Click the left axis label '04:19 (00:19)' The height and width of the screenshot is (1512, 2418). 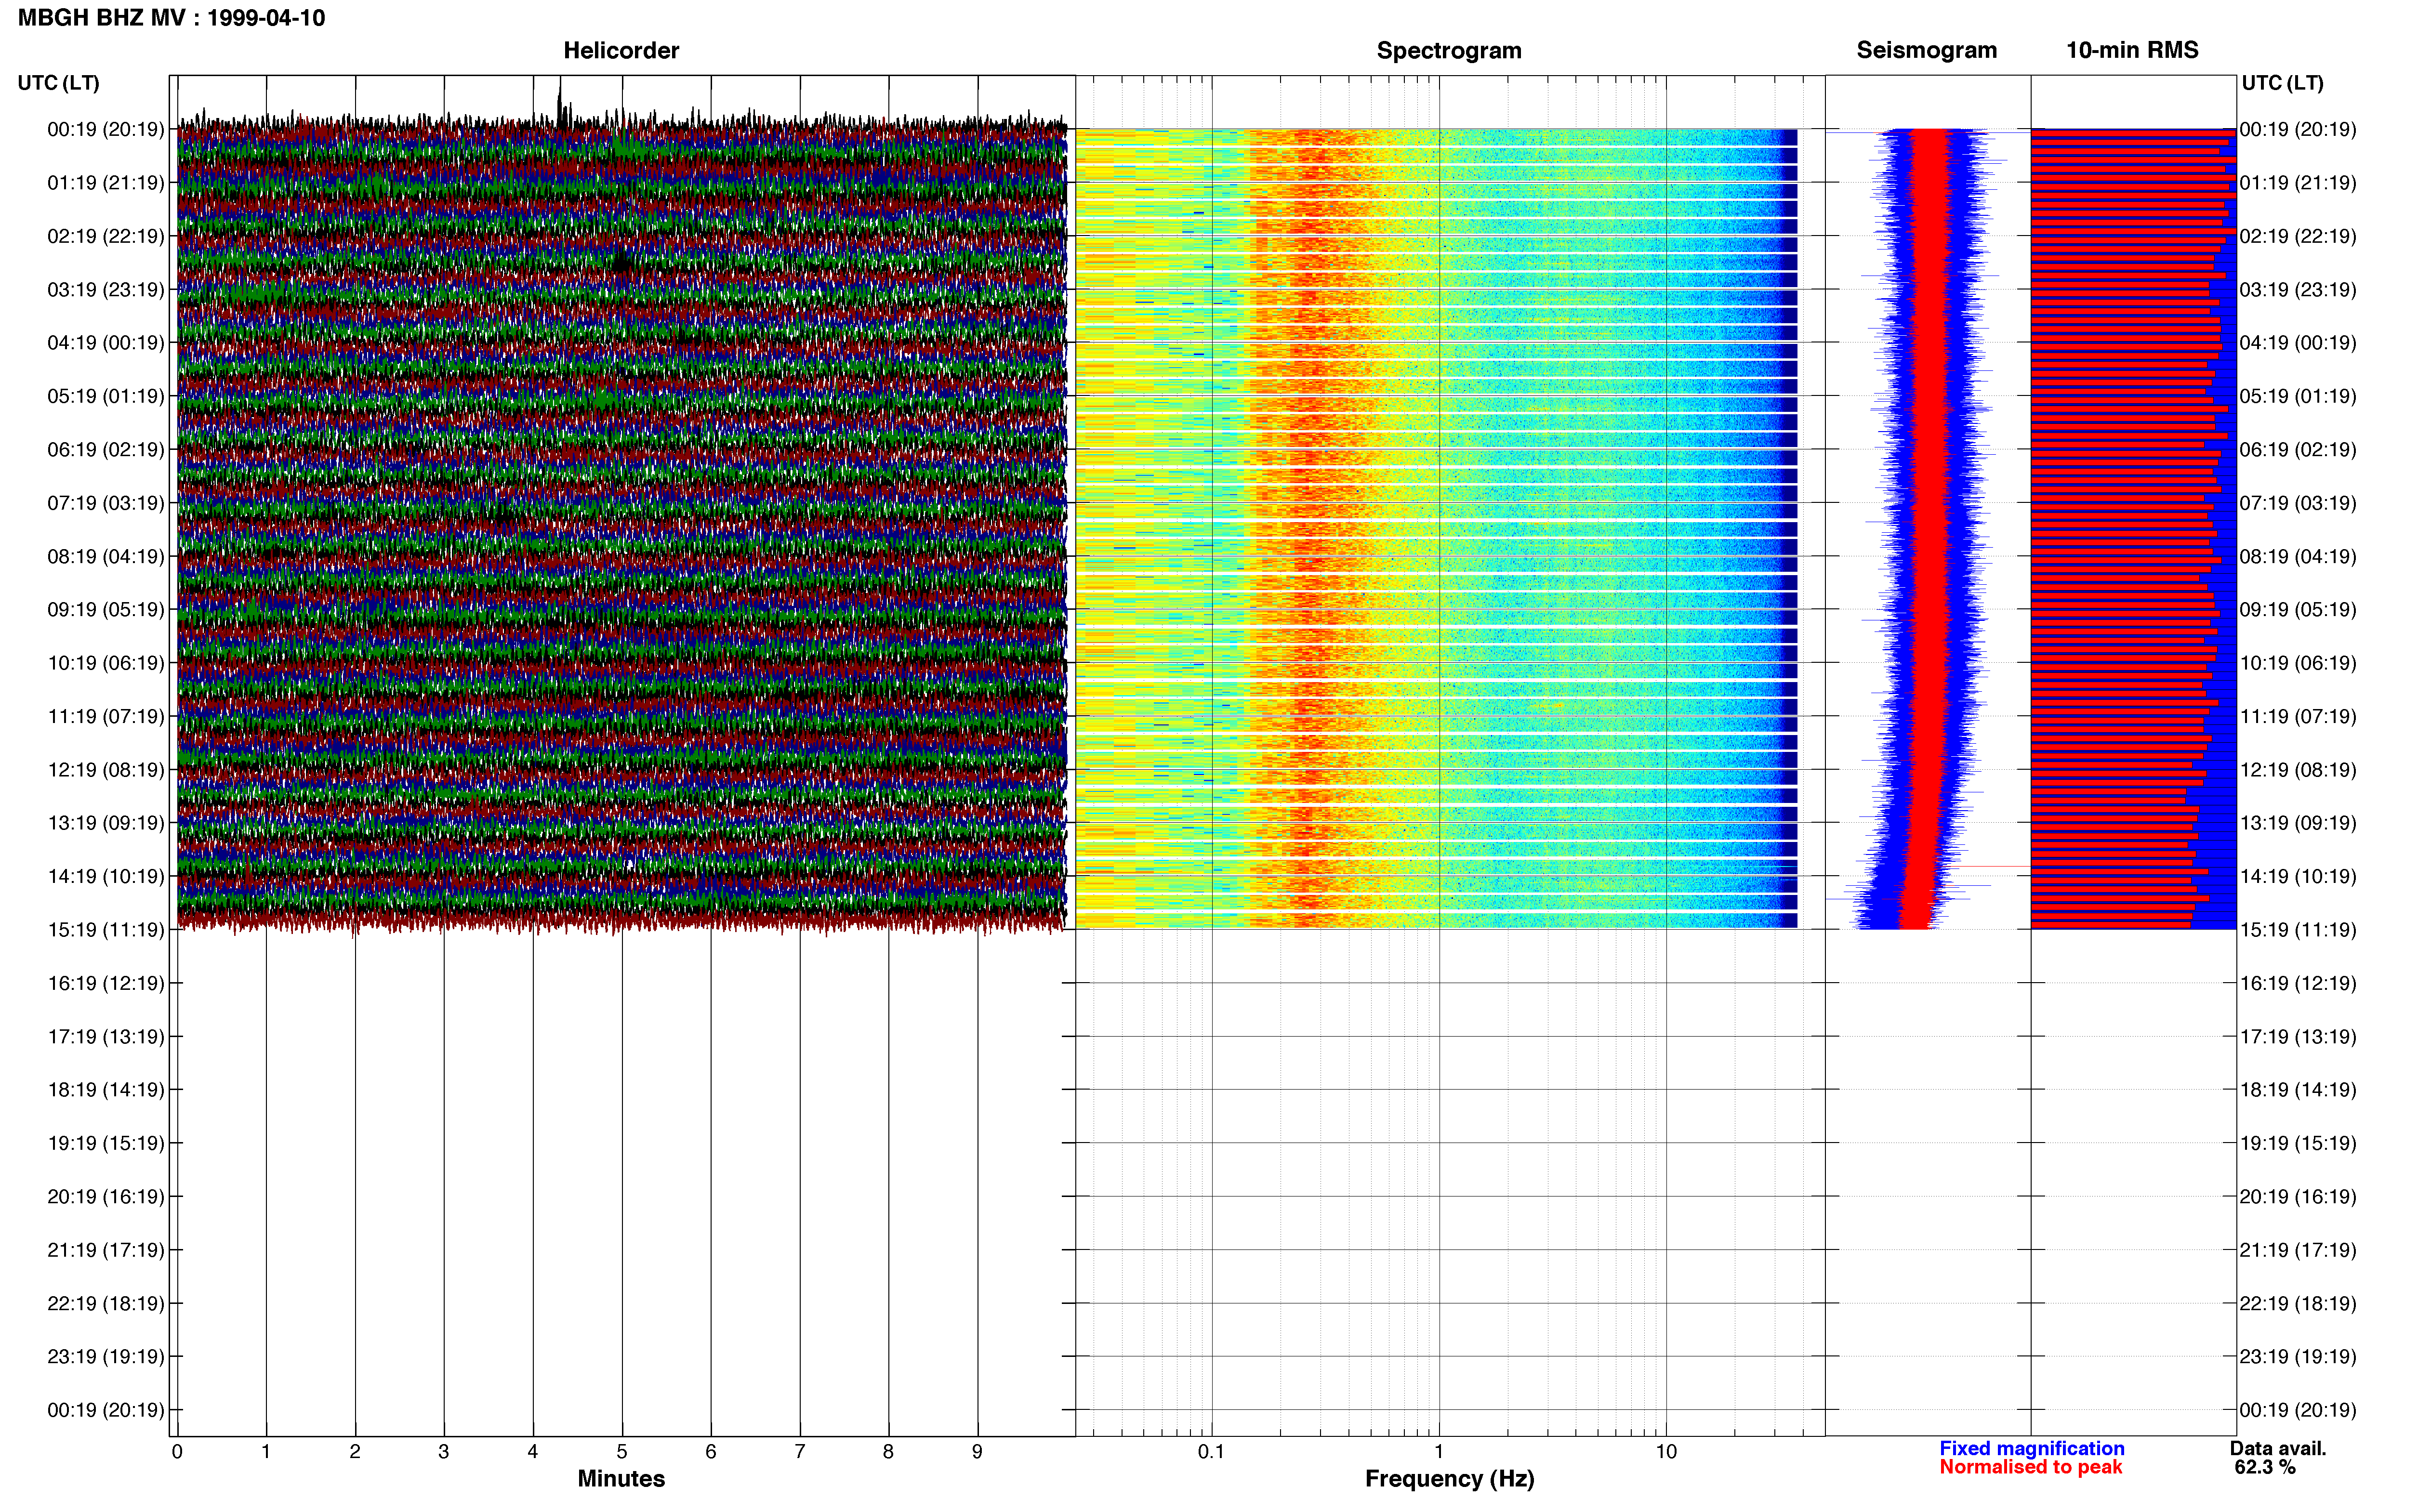(x=106, y=343)
